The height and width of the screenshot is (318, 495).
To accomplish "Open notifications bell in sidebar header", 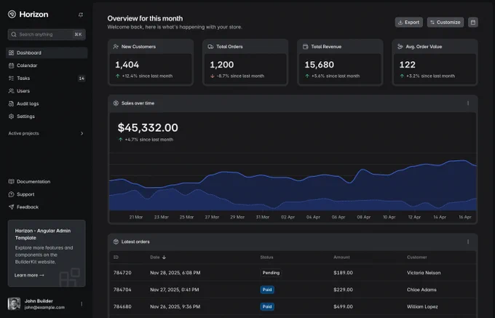I will [81, 15].
